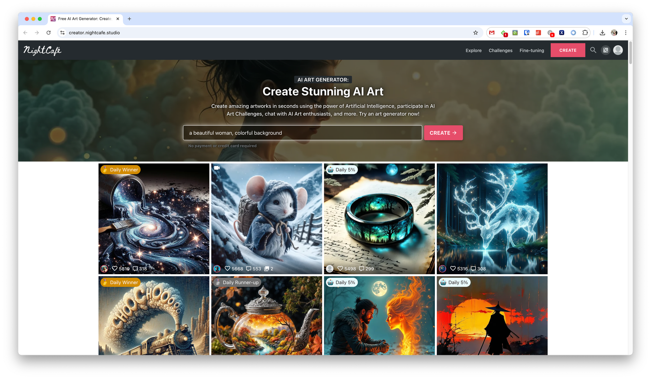651x379 pixels.
Task: Bookmark this page with star icon
Action: [476, 33]
